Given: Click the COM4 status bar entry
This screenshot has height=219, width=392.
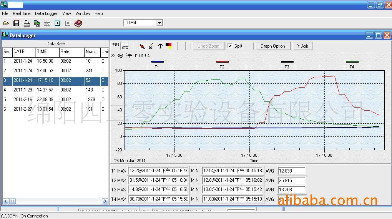Looking at the screenshot, I should coord(10,216).
